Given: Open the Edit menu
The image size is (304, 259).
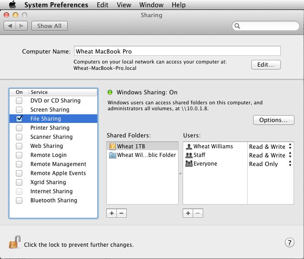Looking at the screenshot, I should tap(103, 5).
